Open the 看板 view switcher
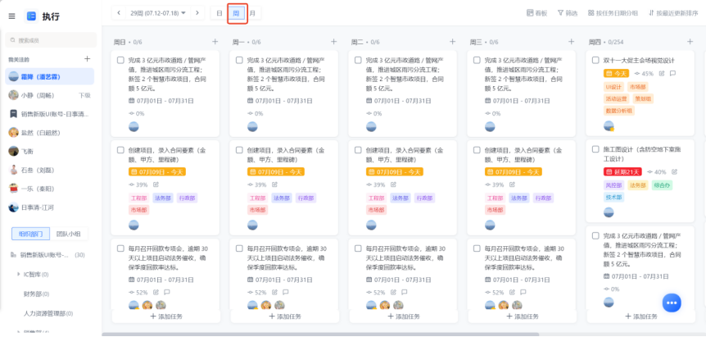The image size is (706, 337). [x=536, y=13]
